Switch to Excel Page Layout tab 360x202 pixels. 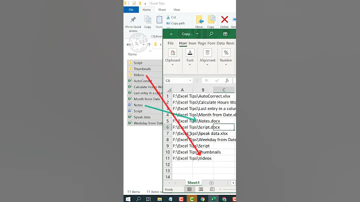[202, 43]
